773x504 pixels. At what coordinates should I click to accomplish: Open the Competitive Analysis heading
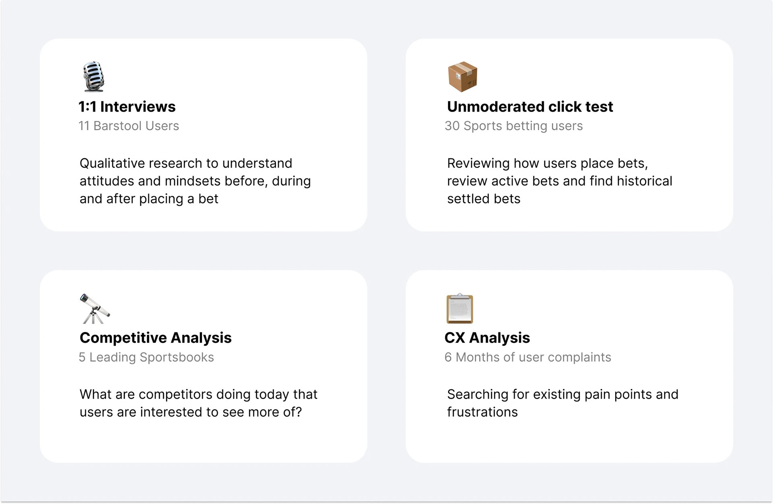155,338
